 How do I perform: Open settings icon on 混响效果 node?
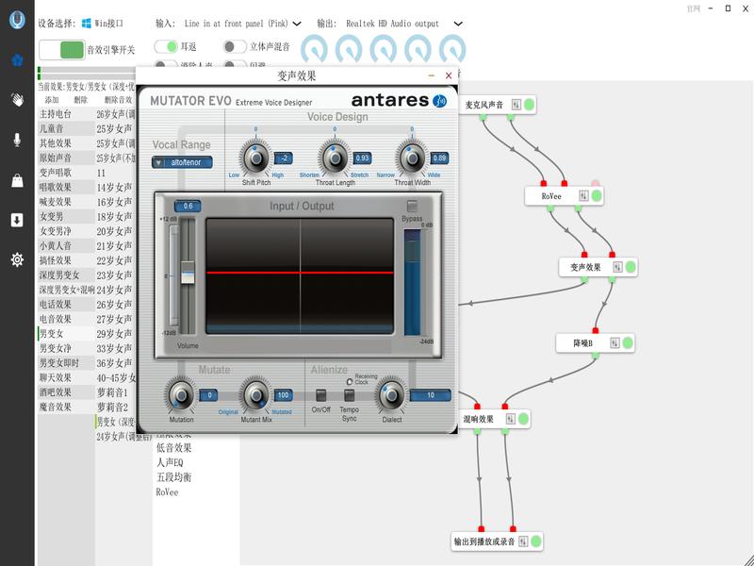(510, 419)
